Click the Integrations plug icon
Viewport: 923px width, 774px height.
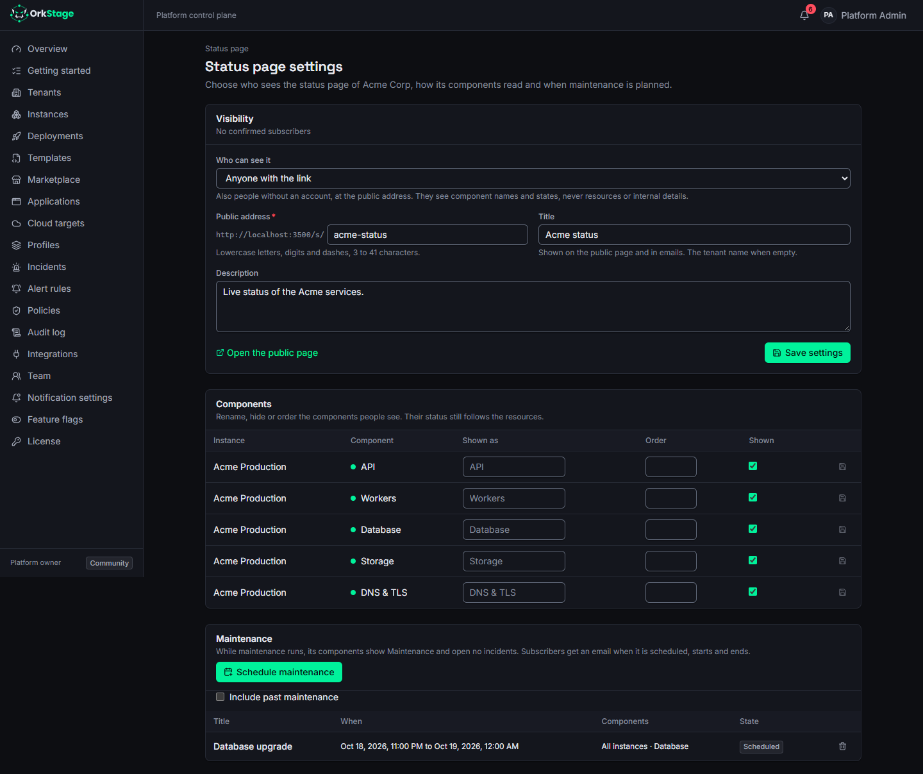click(x=17, y=355)
